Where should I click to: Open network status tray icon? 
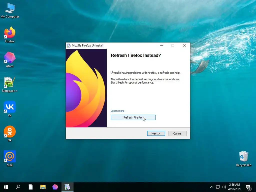[218, 187]
